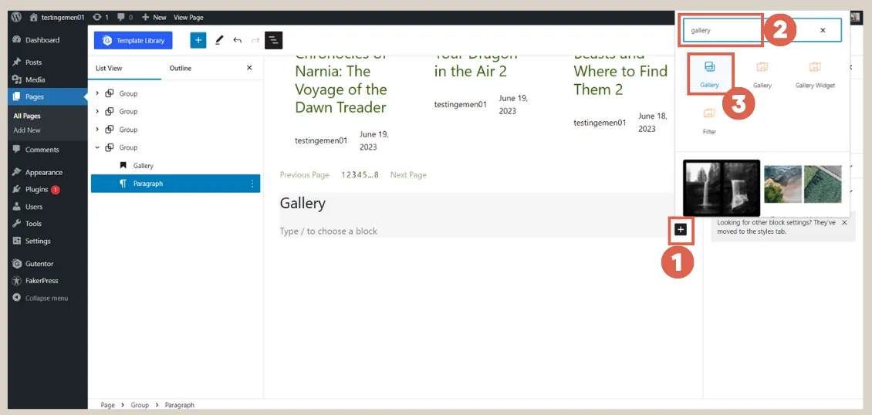Screen dimensions: 872x415
Task: Click Group in the bottom breadcrumb
Action: tap(140, 406)
